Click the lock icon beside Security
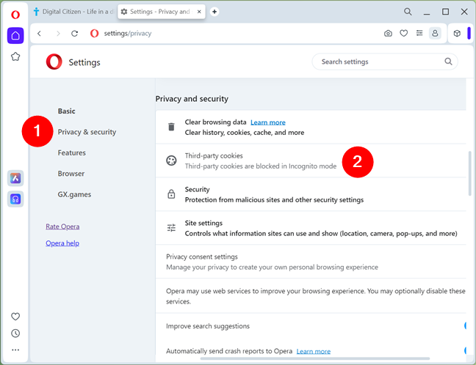 pos(171,193)
